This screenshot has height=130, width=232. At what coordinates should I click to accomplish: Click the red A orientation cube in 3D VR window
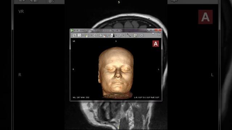click(156, 44)
